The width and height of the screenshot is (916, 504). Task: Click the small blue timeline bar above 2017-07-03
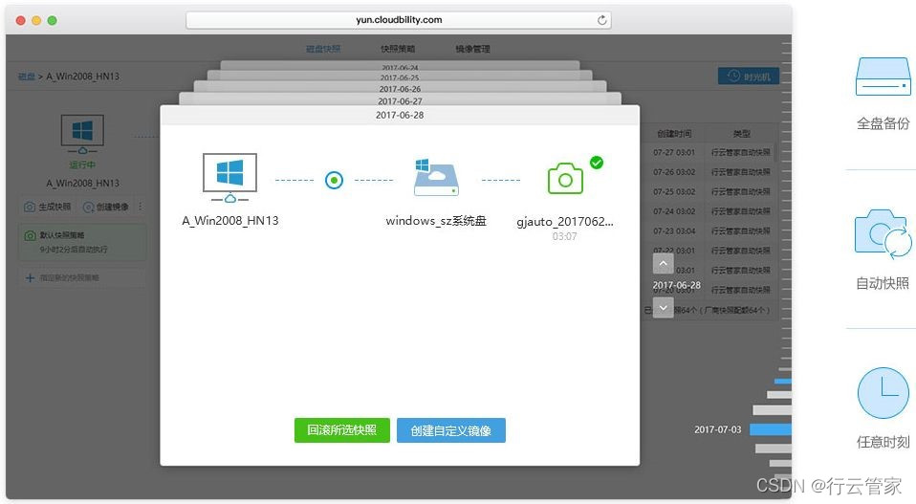783,381
